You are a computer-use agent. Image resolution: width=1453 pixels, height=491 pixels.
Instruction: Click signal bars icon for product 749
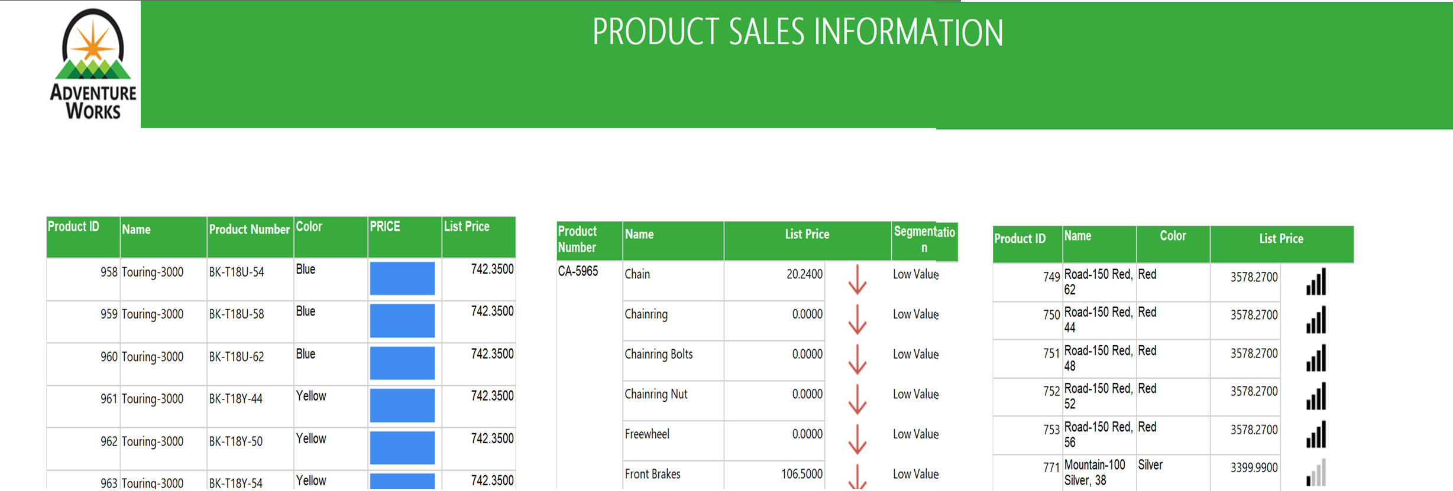1316,282
